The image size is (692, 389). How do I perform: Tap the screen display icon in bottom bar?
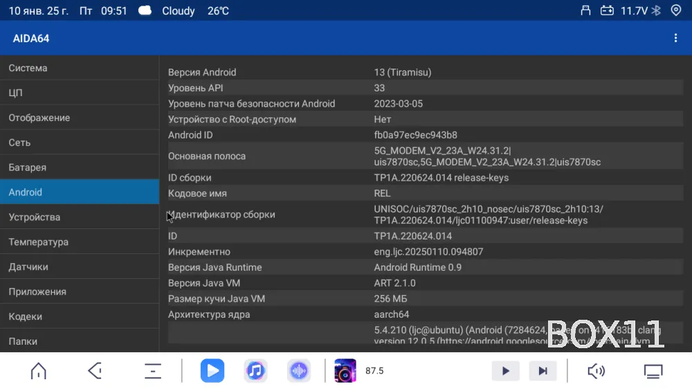point(653,371)
